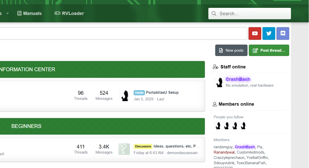The width and height of the screenshot is (309, 168).
Task: Click the Staff online icon
Action: (x=215, y=67)
